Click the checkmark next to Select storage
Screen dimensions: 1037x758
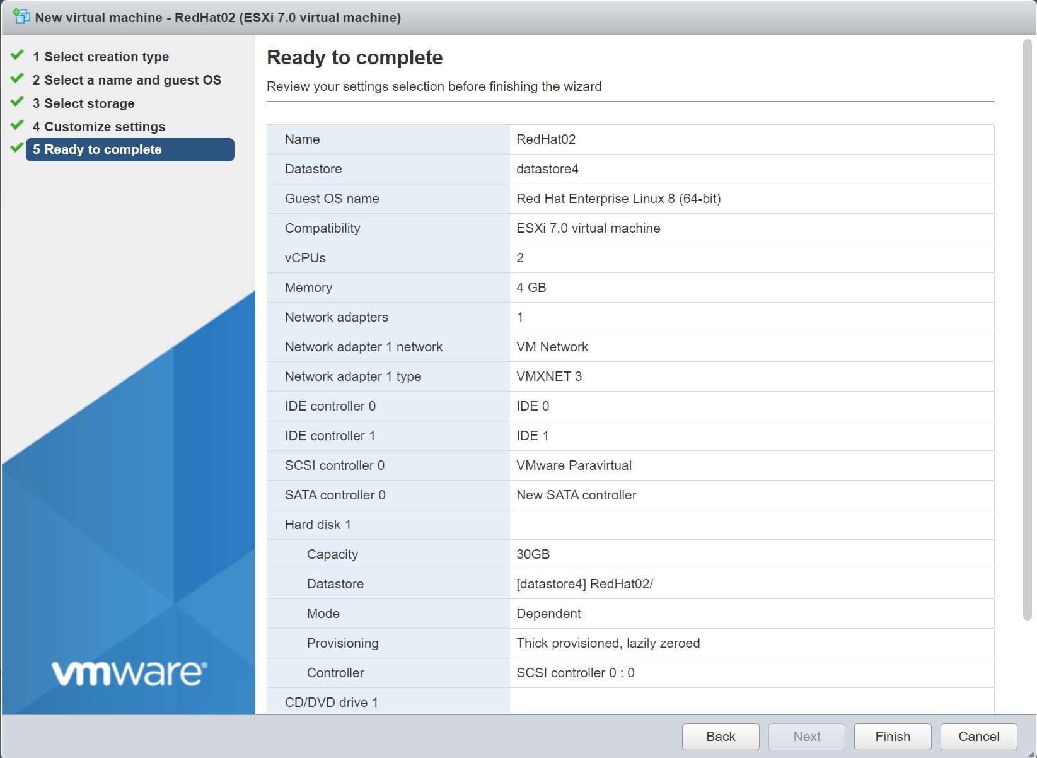[17, 102]
